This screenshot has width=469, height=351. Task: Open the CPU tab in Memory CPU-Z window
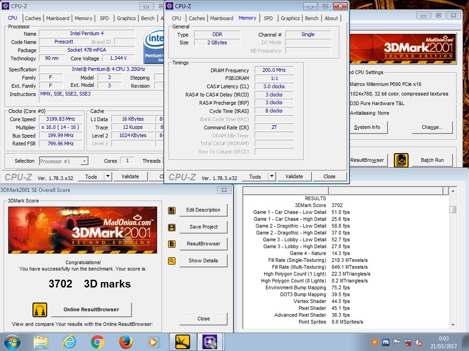(x=176, y=18)
